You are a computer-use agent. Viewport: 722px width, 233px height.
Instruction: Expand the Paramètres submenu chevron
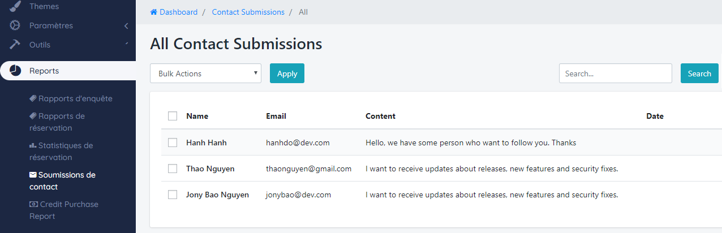[x=126, y=25]
